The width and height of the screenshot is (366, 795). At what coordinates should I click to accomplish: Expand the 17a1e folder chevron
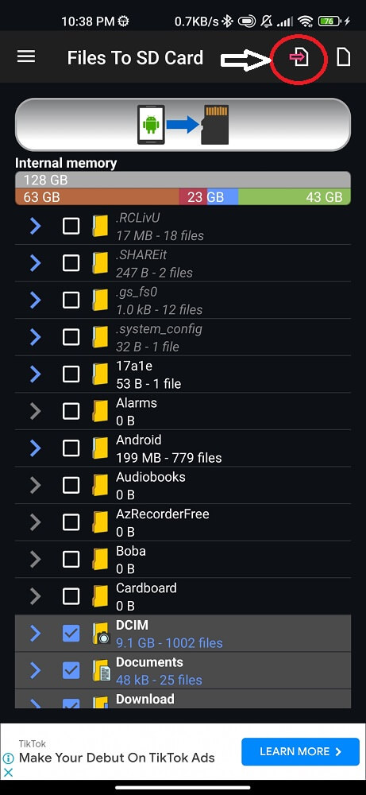[x=35, y=374]
